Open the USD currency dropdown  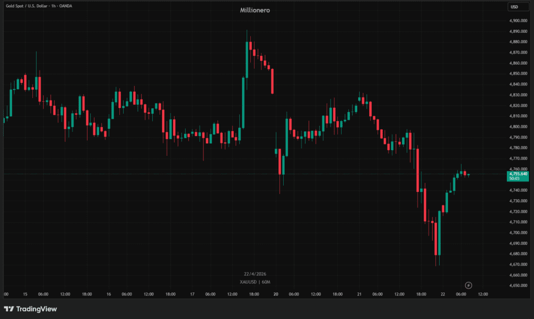pyautogui.click(x=515, y=7)
